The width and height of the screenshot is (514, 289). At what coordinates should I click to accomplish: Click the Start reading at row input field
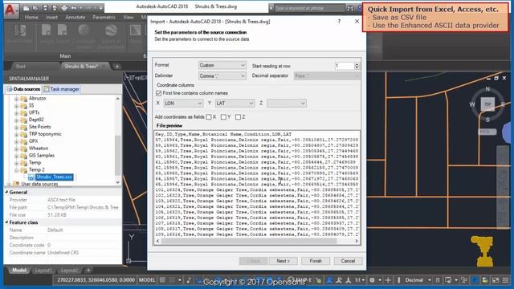tap(345, 66)
